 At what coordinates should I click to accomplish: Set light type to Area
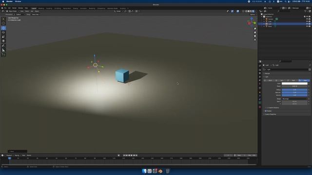click(304, 80)
